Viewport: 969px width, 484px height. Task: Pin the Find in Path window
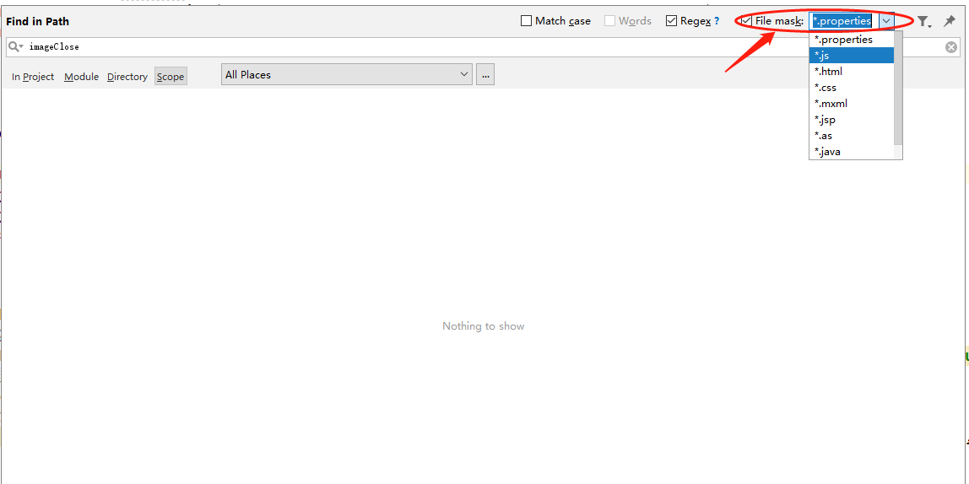(x=950, y=21)
